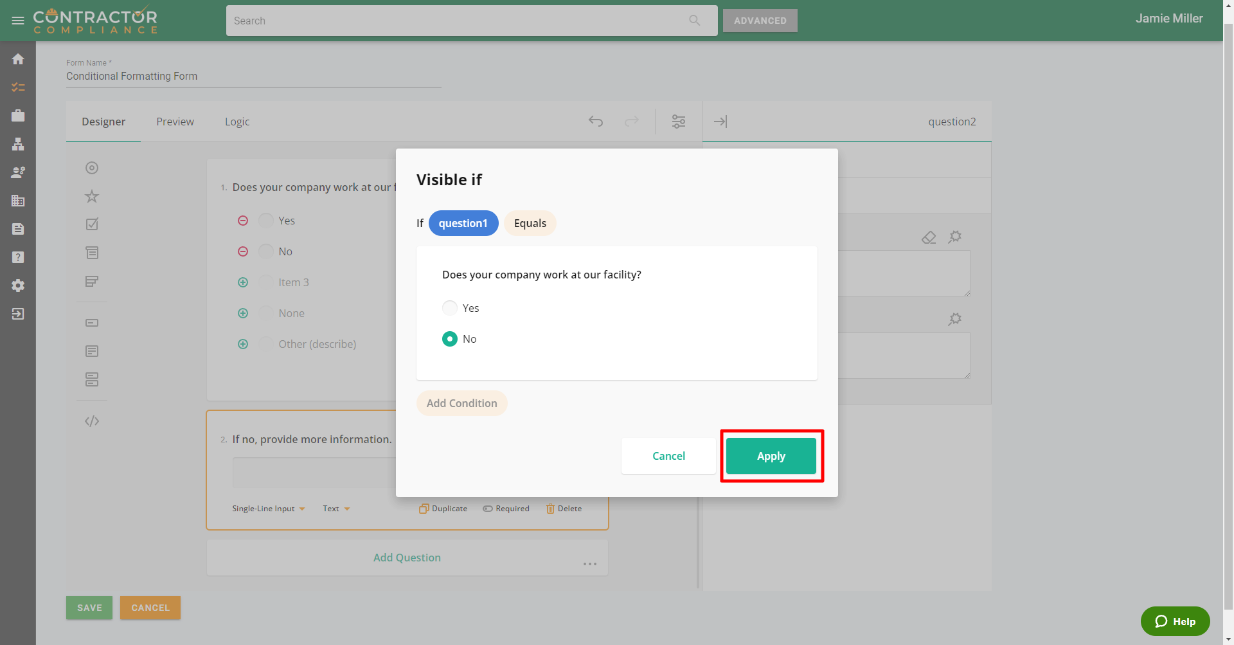The width and height of the screenshot is (1234, 645).
Task: Click the Search input field
Action: point(456,21)
